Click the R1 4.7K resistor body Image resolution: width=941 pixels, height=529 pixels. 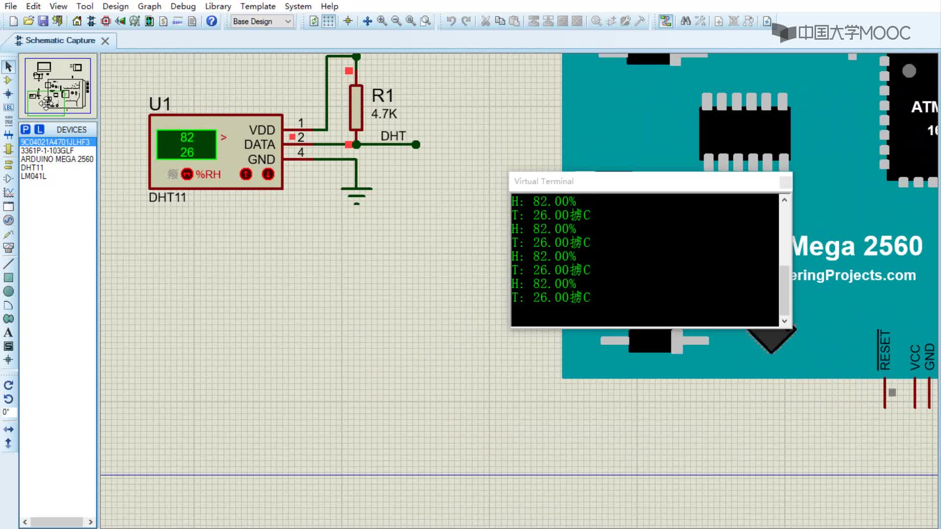[x=356, y=107]
